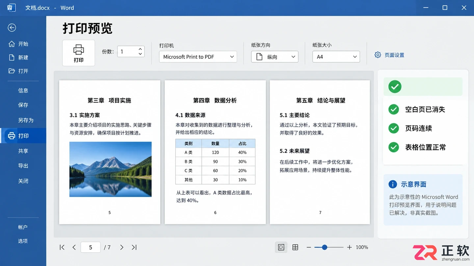Choose 打开 from the sidebar
The width and height of the screenshot is (474, 266).
pos(18,71)
